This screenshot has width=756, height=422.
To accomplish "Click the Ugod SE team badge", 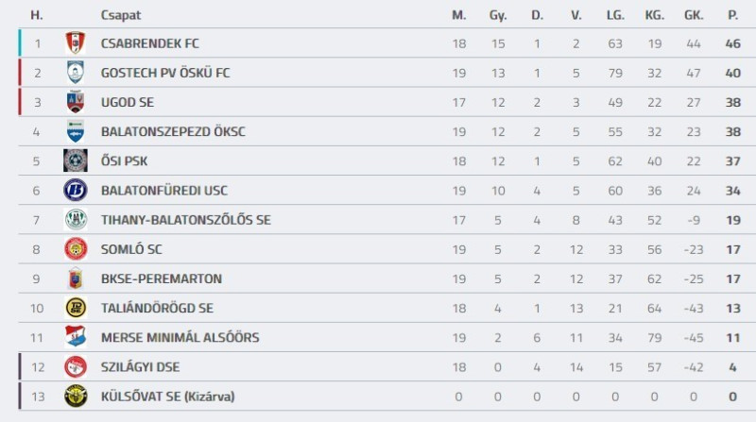I will 76,102.
